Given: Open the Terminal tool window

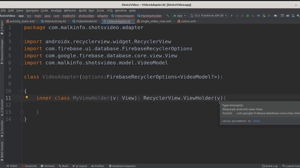Looking at the screenshot, I should click(x=48, y=166).
